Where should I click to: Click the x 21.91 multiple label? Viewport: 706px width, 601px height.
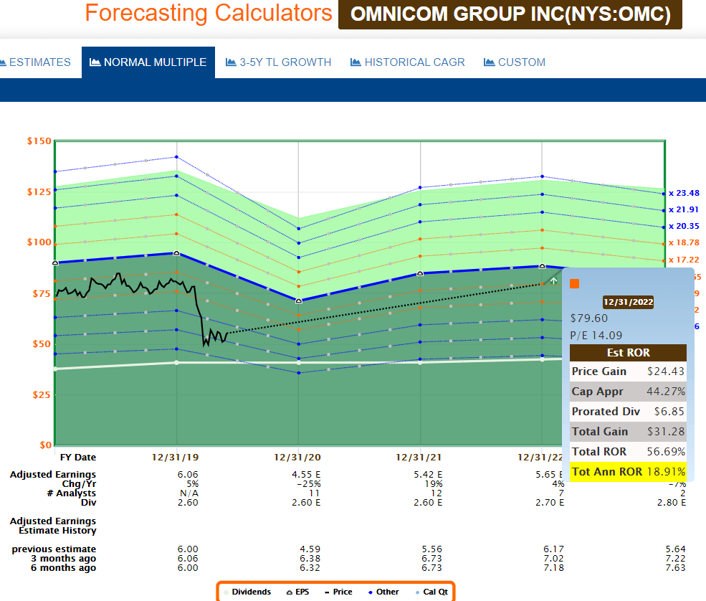[x=684, y=209]
